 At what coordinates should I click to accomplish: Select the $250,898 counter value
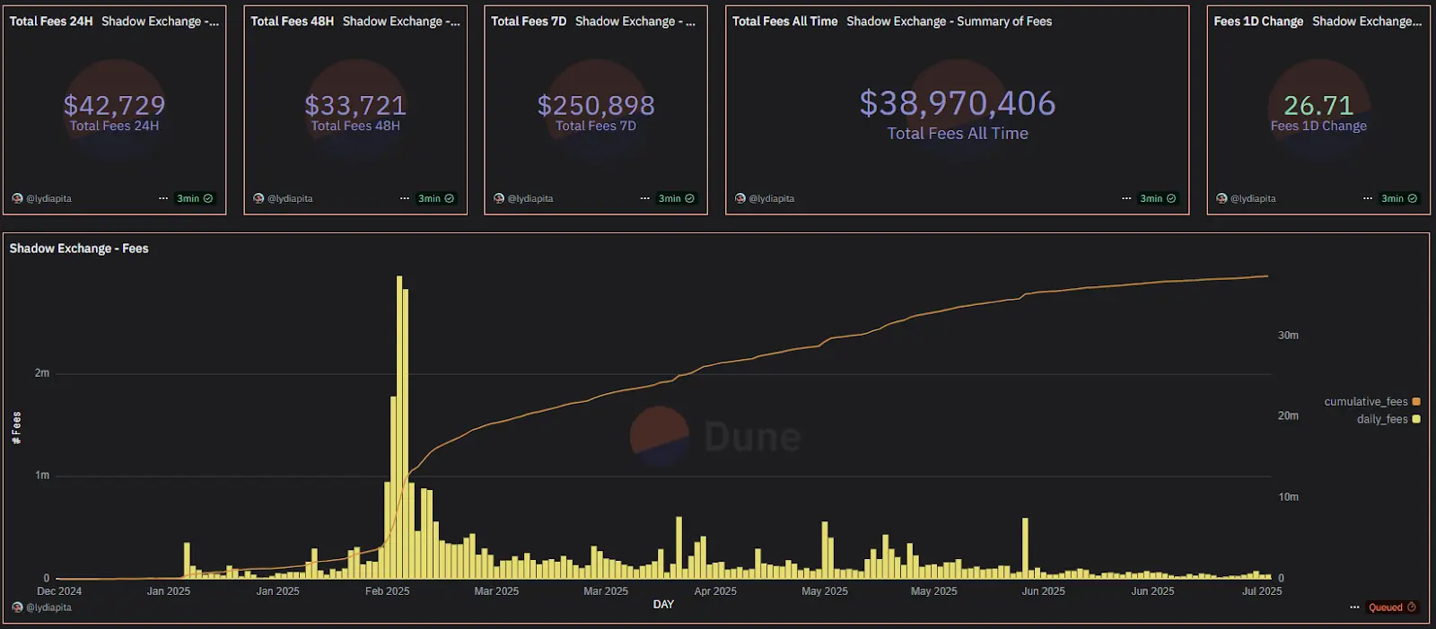pyautogui.click(x=596, y=105)
